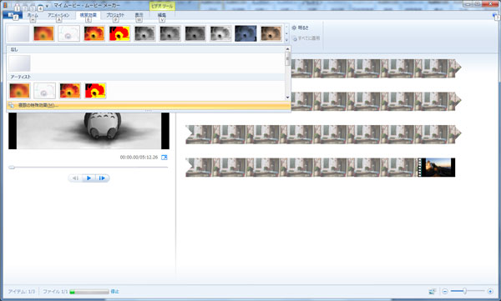Screen dimensions: 501x301
Task: Click the 停止 stop link in status bar
Action: click(114, 292)
